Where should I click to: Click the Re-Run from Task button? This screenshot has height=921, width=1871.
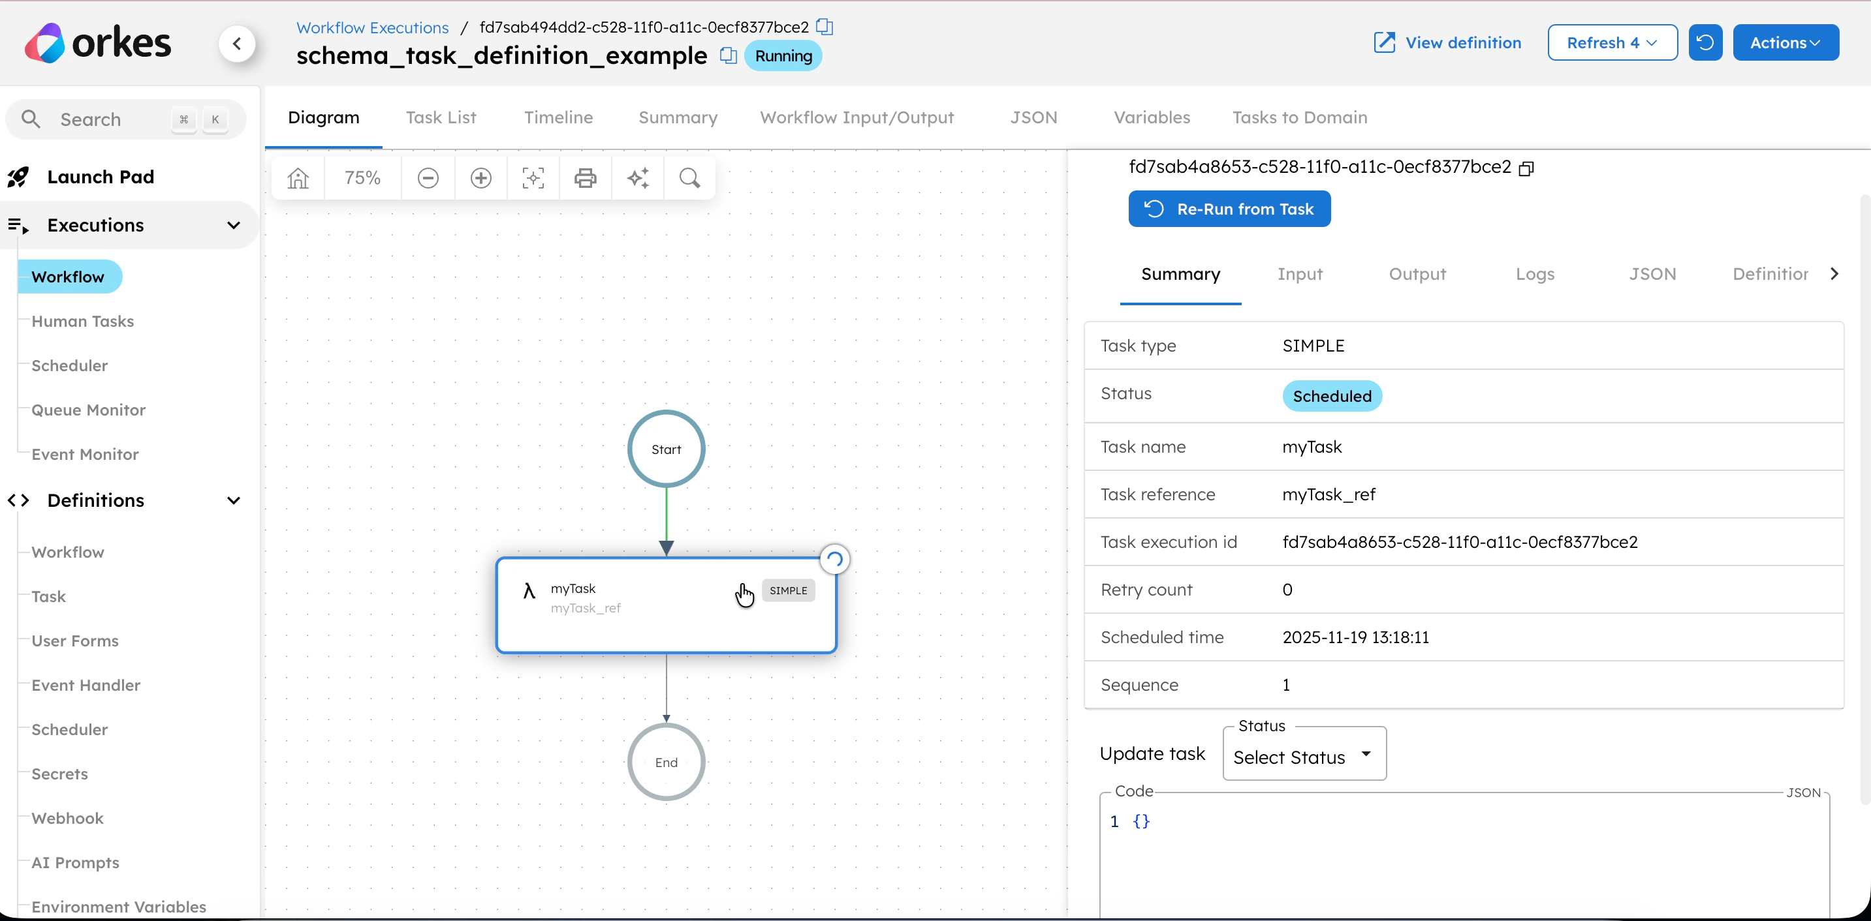[1230, 208]
